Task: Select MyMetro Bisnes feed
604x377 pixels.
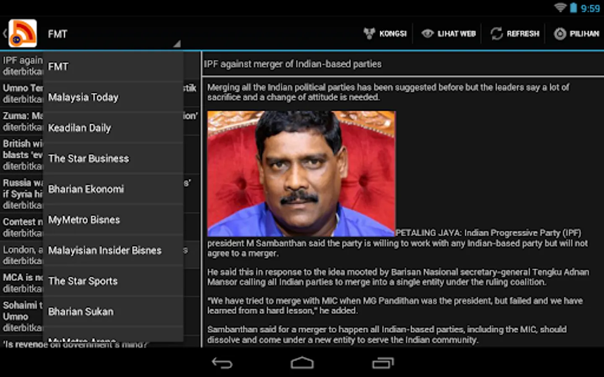Action: click(x=113, y=219)
